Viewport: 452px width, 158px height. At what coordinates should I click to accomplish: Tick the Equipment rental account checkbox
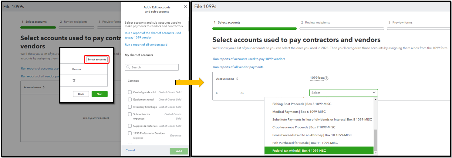[x=130, y=100]
